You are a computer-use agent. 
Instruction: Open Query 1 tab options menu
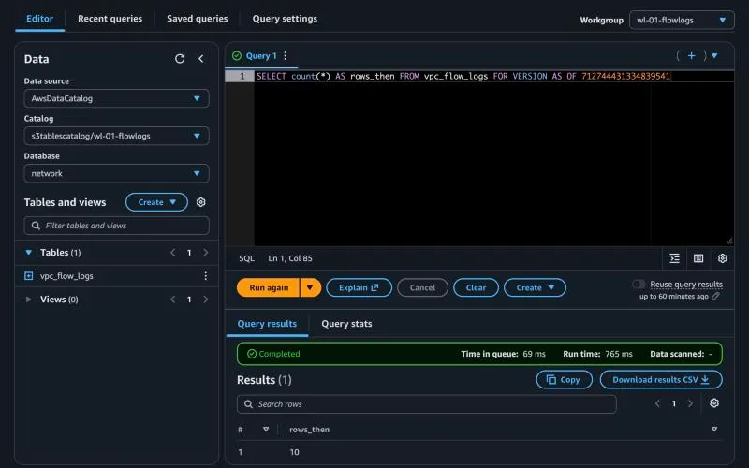(286, 56)
